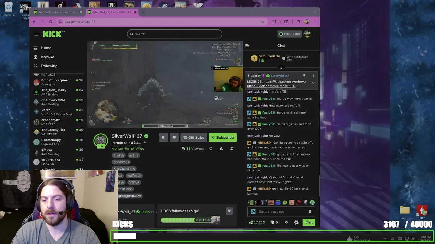The width and height of the screenshot is (435, 244).
Task: Open Chrome extensions puzzle icon
Action: (x=274, y=22)
